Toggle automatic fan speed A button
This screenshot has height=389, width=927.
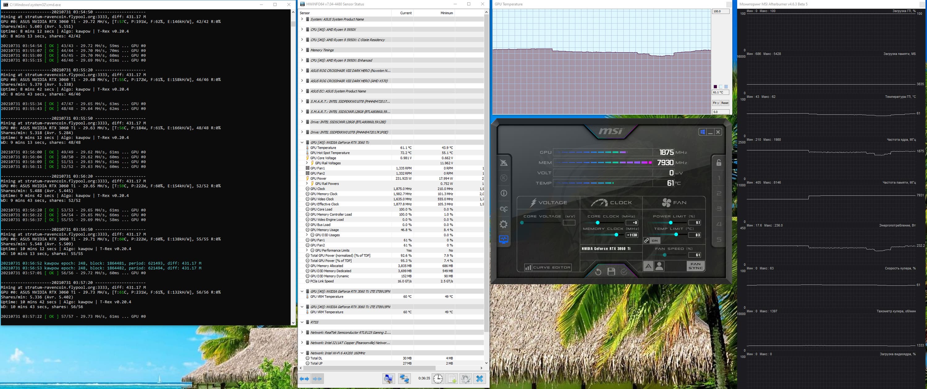pos(648,266)
